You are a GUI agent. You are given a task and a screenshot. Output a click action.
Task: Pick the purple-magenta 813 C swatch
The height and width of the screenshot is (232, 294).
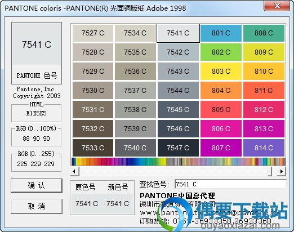pyautogui.click(x=264, y=129)
